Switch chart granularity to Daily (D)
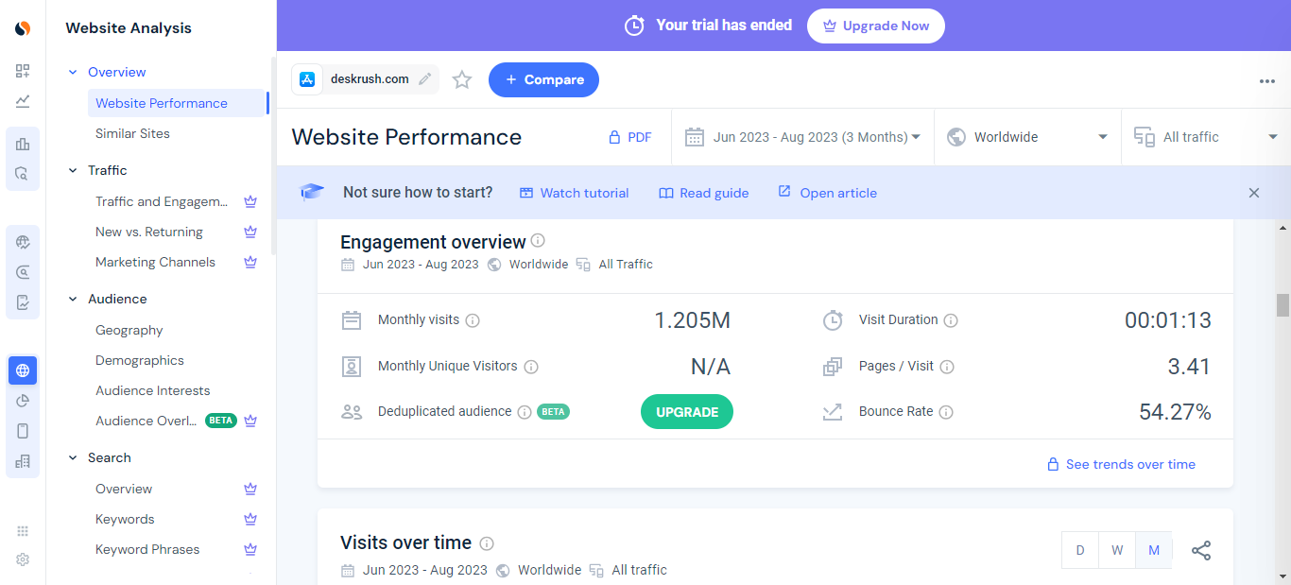 click(x=1080, y=550)
